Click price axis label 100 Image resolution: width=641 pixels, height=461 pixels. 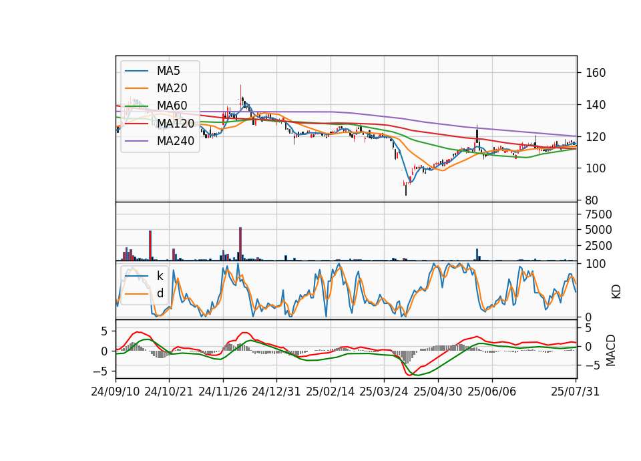pos(596,168)
